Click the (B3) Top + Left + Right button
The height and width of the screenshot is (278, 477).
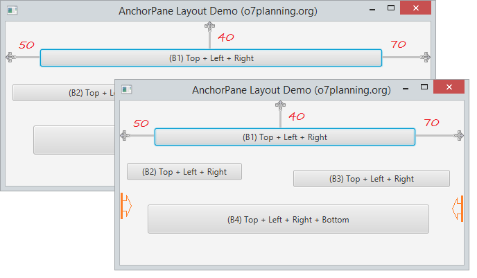[372, 179]
